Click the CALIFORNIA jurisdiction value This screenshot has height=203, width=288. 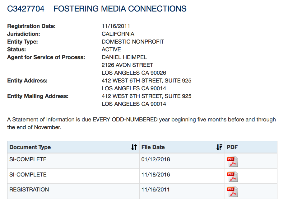click(118, 34)
